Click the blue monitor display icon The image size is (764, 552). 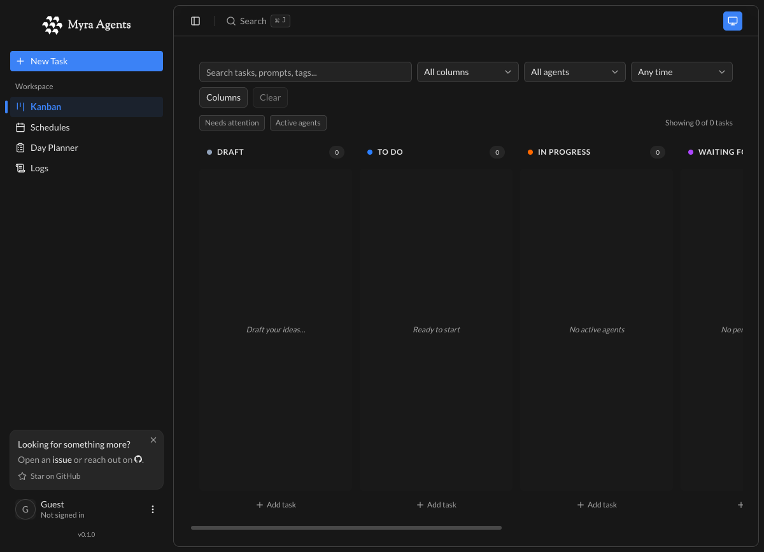tap(733, 21)
